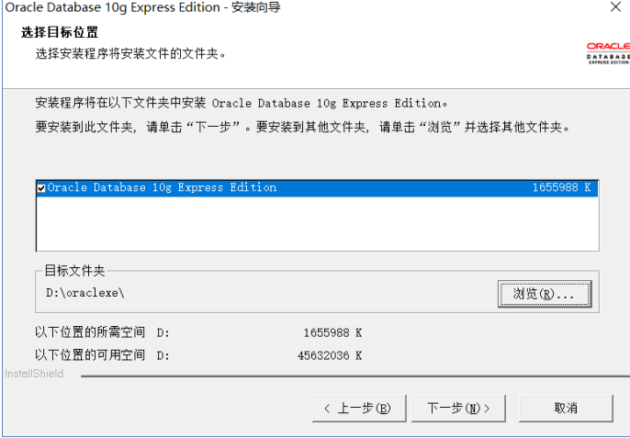Select the Oracle Database 10g Express Edition list row
Image resolution: width=630 pixels, height=438 pixels.
point(318,188)
